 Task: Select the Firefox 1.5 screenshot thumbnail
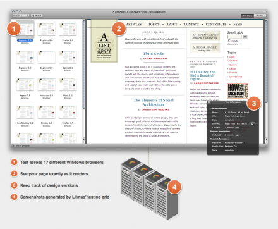point(68,112)
